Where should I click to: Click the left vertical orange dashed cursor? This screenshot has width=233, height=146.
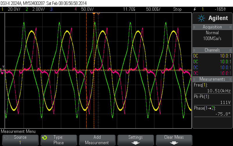point(86,71)
